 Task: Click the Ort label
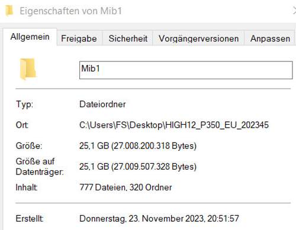pos(22,125)
